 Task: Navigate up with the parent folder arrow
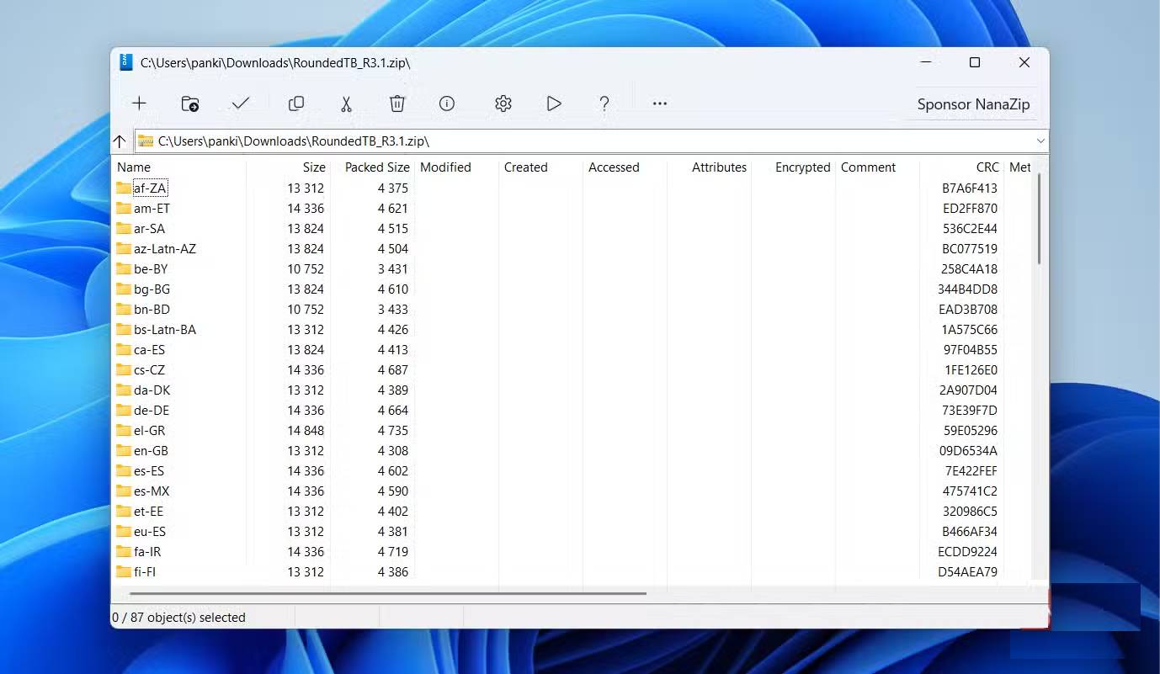(x=119, y=141)
